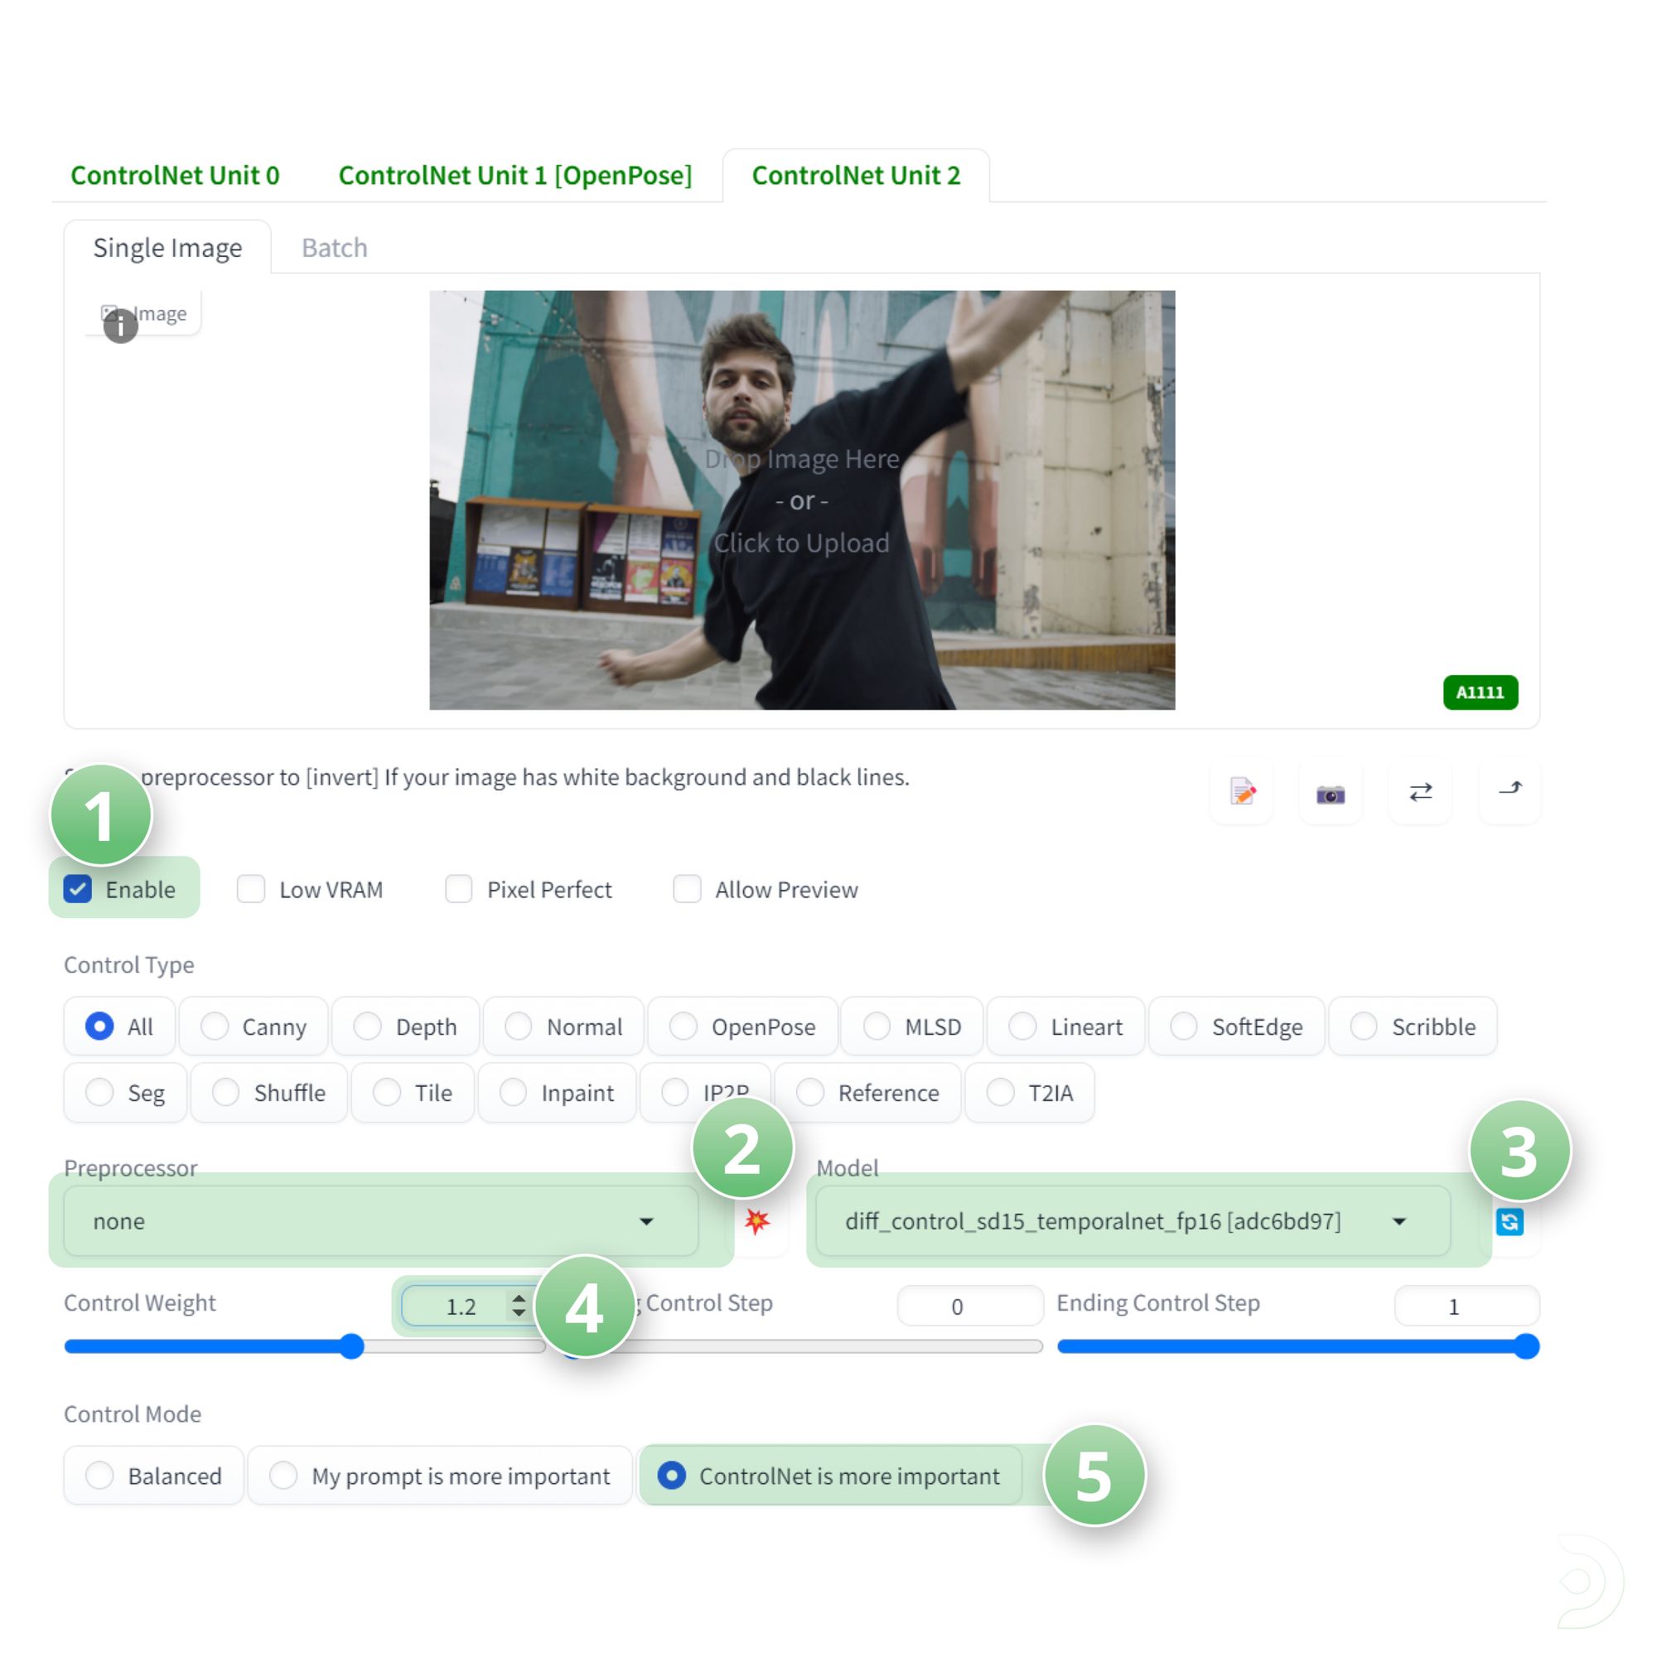Increment the Control Weight stepper arrows
The image size is (1657, 1657).
[x=519, y=1298]
